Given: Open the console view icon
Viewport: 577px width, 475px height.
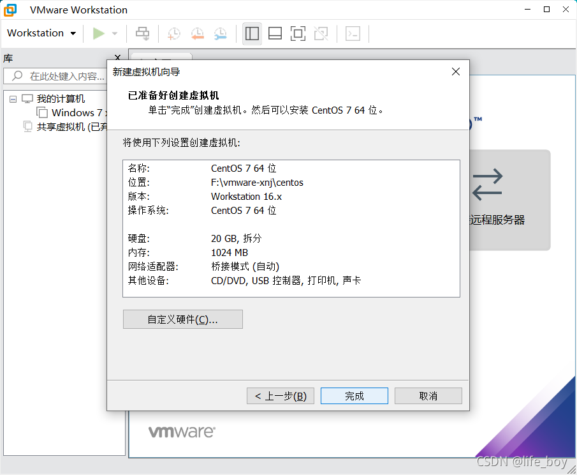Looking at the screenshot, I should click(353, 34).
